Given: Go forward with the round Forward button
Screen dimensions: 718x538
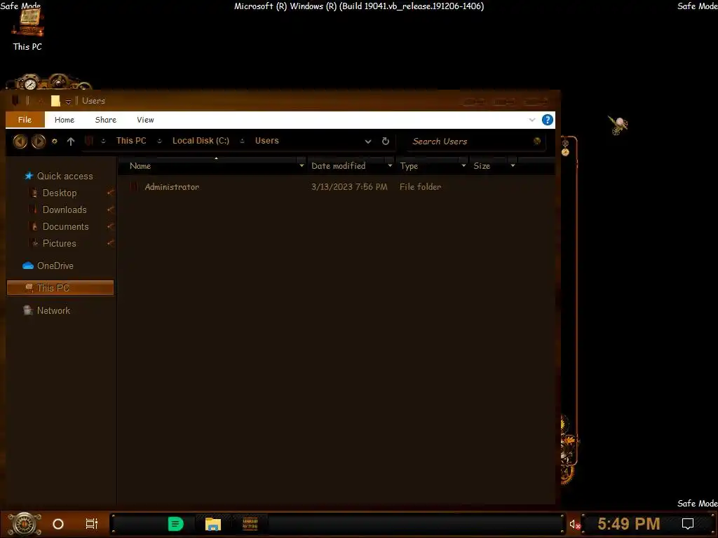Looking at the screenshot, I should [x=39, y=142].
